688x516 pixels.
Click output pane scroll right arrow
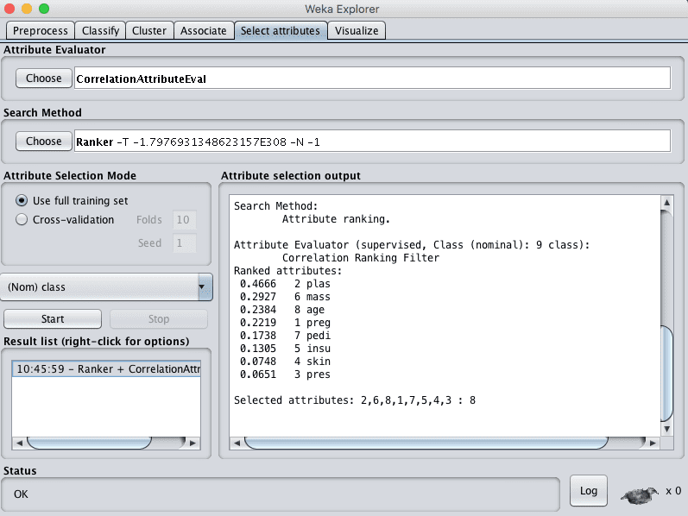click(x=653, y=444)
